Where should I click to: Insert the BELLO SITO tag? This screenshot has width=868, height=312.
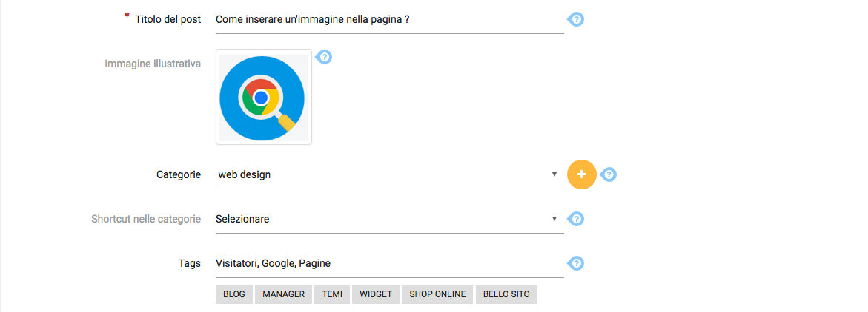pyautogui.click(x=506, y=294)
